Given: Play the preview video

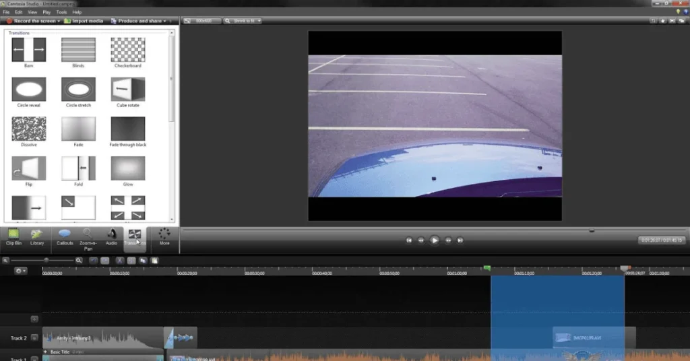Looking at the screenshot, I should [435, 240].
